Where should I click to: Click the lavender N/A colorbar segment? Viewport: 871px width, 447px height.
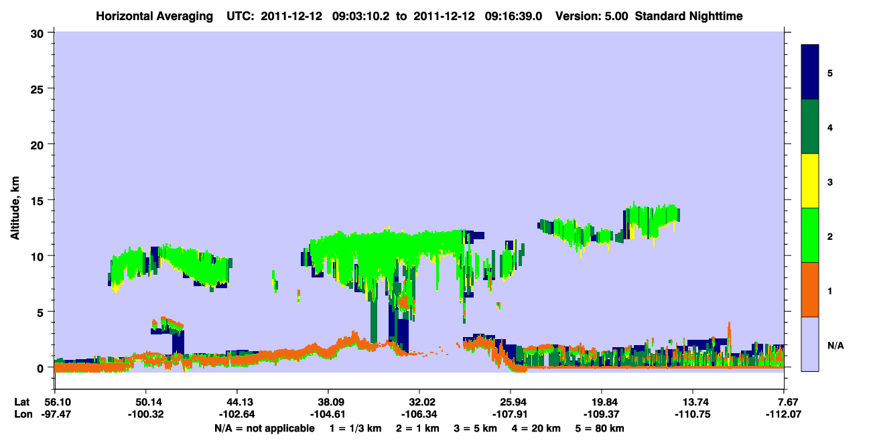point(810,343)
